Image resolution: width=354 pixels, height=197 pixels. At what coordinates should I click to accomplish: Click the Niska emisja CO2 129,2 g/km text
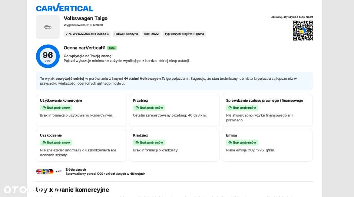point(250,150)
